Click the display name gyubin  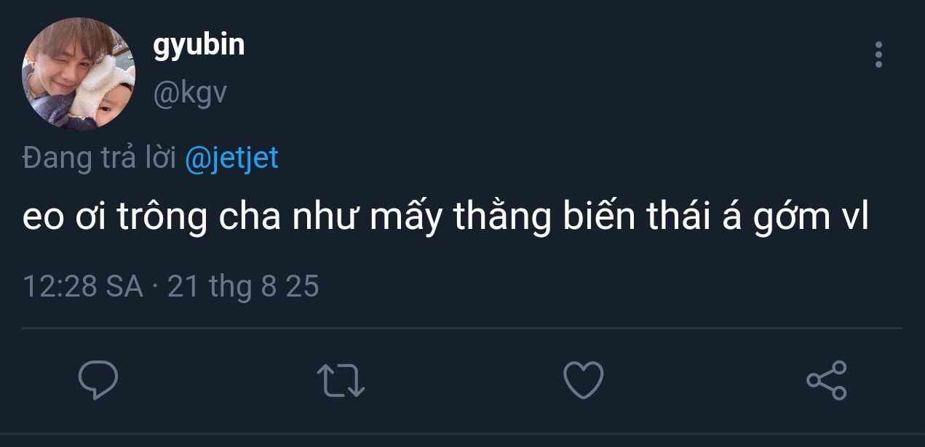pyautogui.click(x=199, y=45)
